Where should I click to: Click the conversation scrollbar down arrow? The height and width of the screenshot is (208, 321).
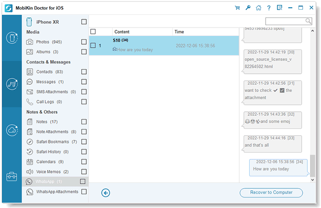click(x=312, y=180)
